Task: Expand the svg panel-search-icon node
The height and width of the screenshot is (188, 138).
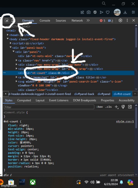Action: (17, 81)
